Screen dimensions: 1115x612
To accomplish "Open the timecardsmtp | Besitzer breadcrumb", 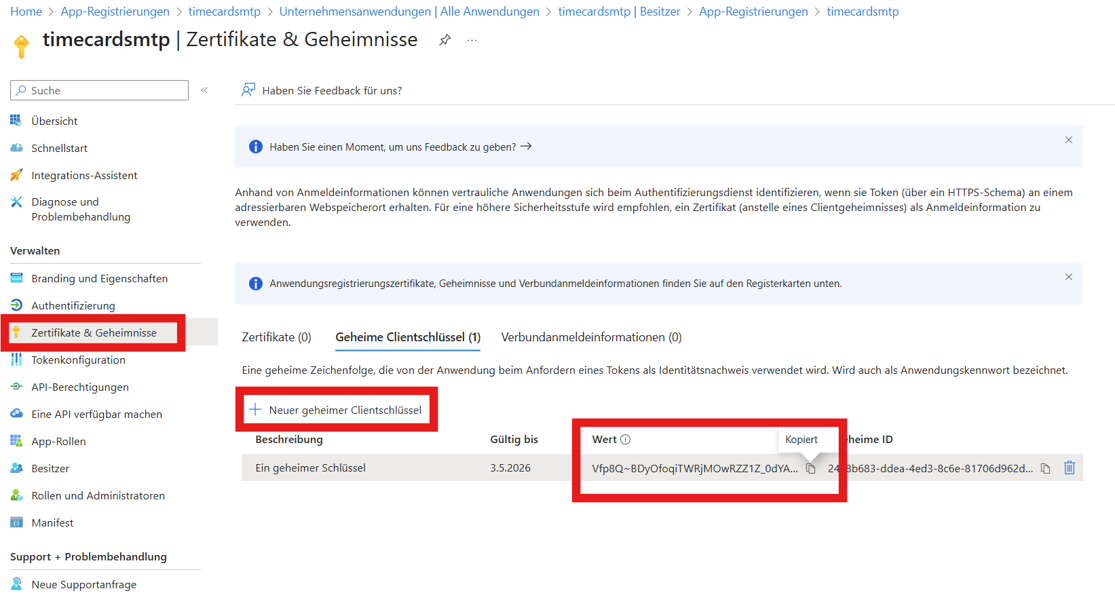I will coord(619,12).
